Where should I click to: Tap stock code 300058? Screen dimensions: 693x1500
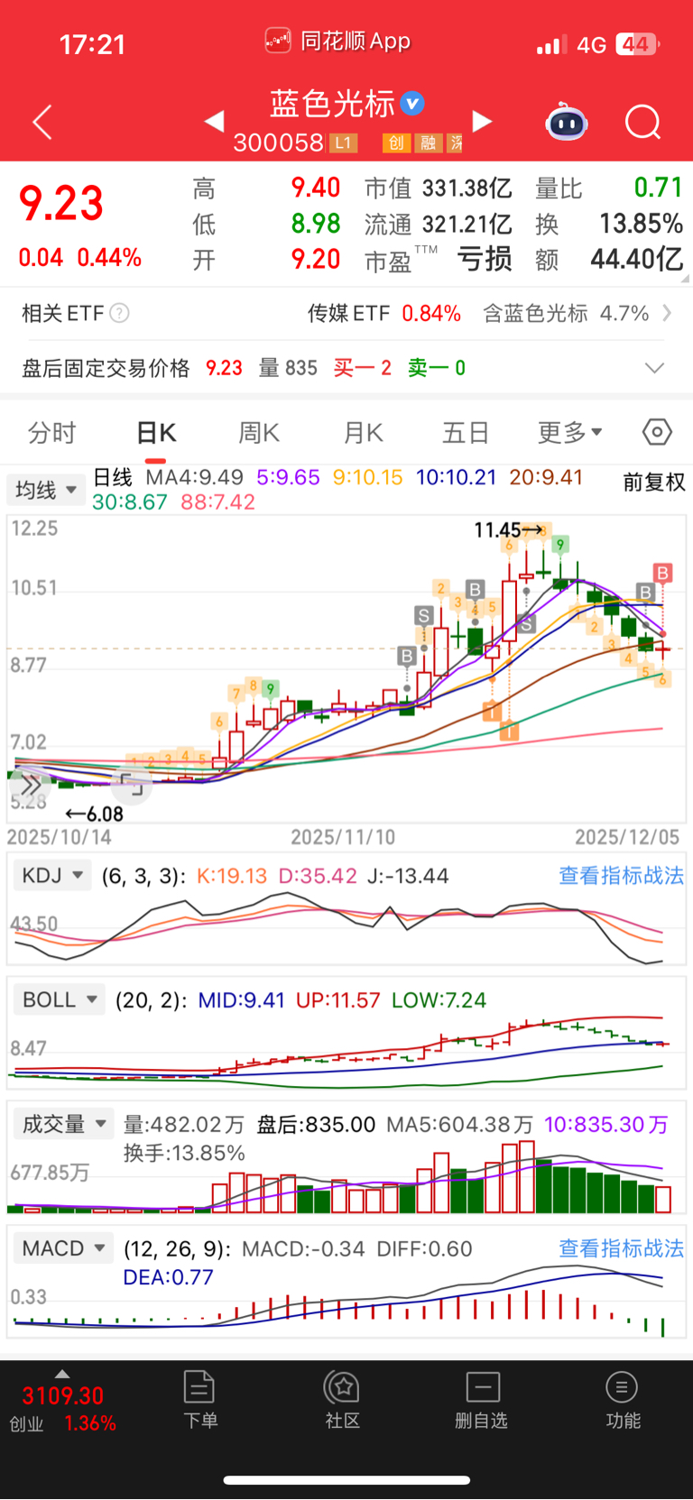point(278,143)
